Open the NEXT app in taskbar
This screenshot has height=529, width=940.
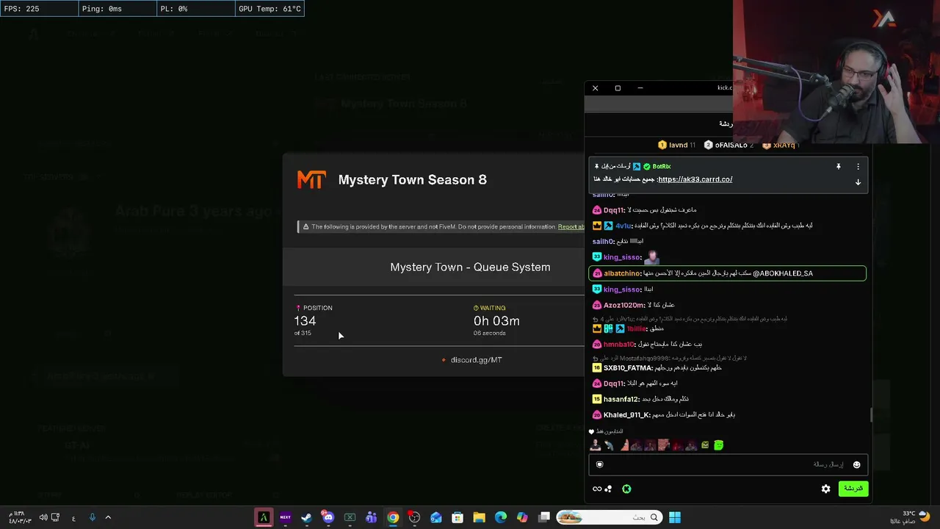285,518
